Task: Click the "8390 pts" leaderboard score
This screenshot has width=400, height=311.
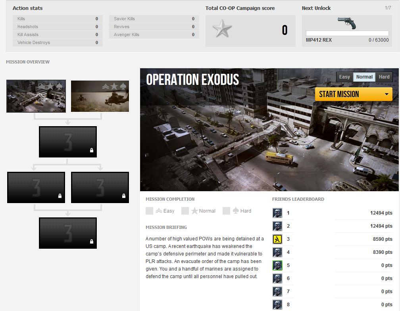Action: [383, 252]
